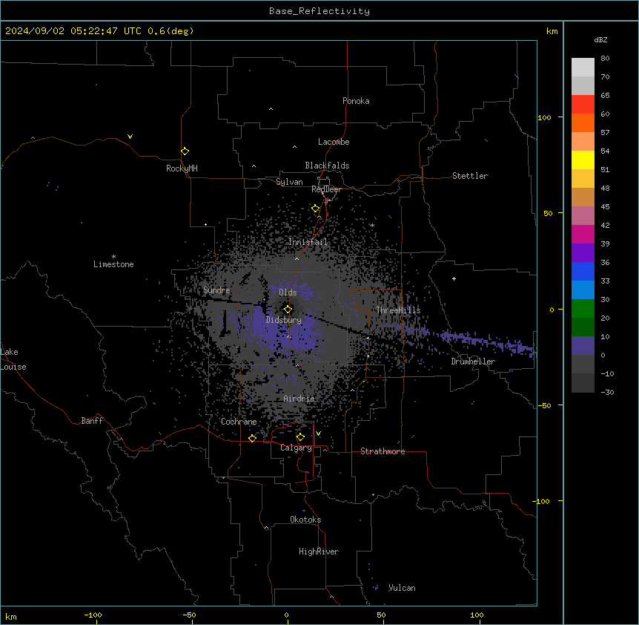The width and height of the screenshot is (639, 625).
Task: Click the Airdrie label
Action: 299,399
